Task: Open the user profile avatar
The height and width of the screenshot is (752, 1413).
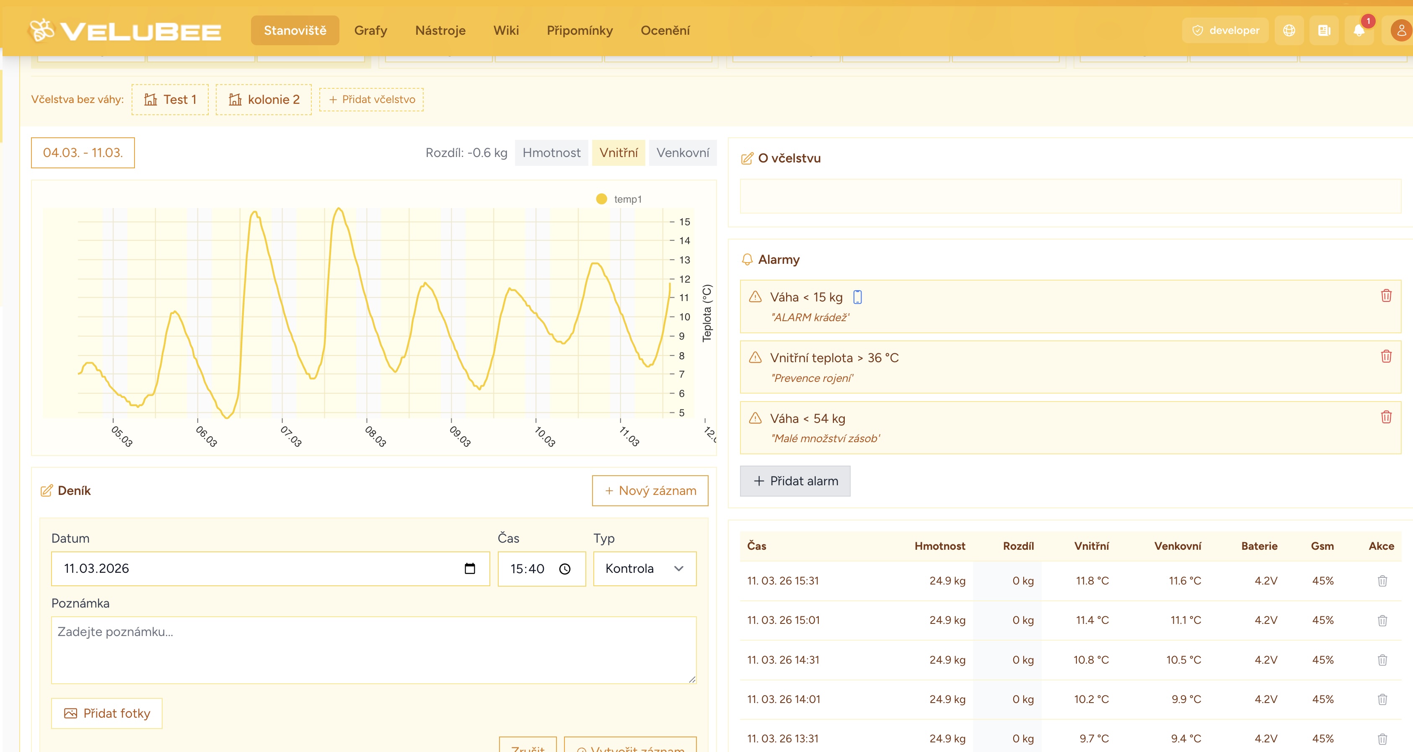Action: tap(1400, 31)
